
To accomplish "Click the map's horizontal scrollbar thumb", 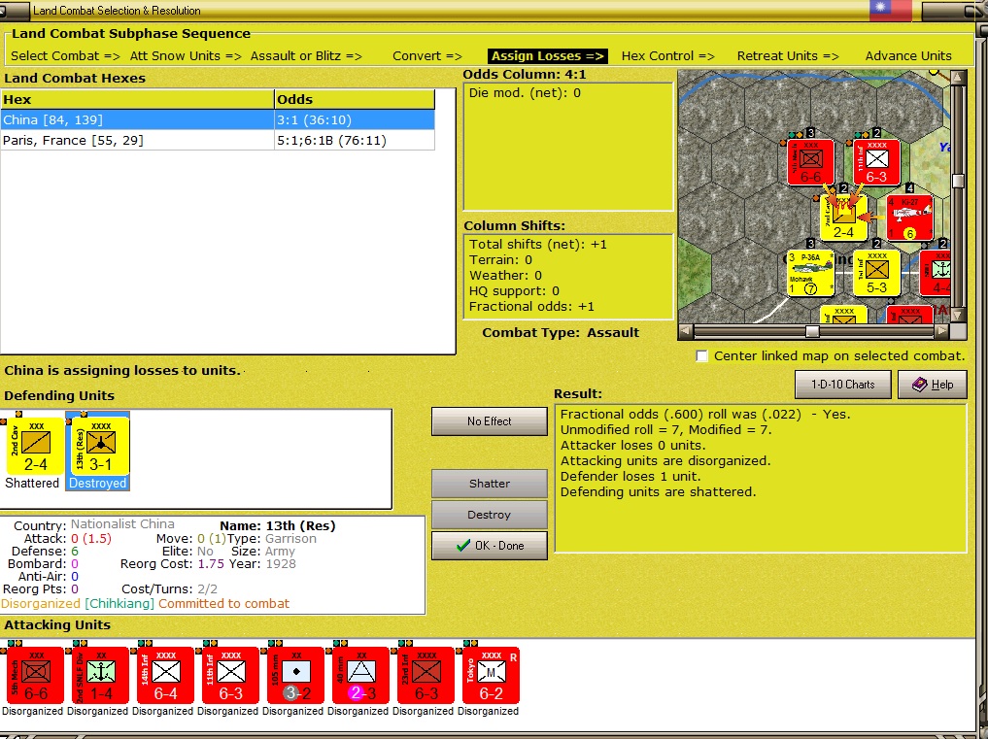I will 813,331.
